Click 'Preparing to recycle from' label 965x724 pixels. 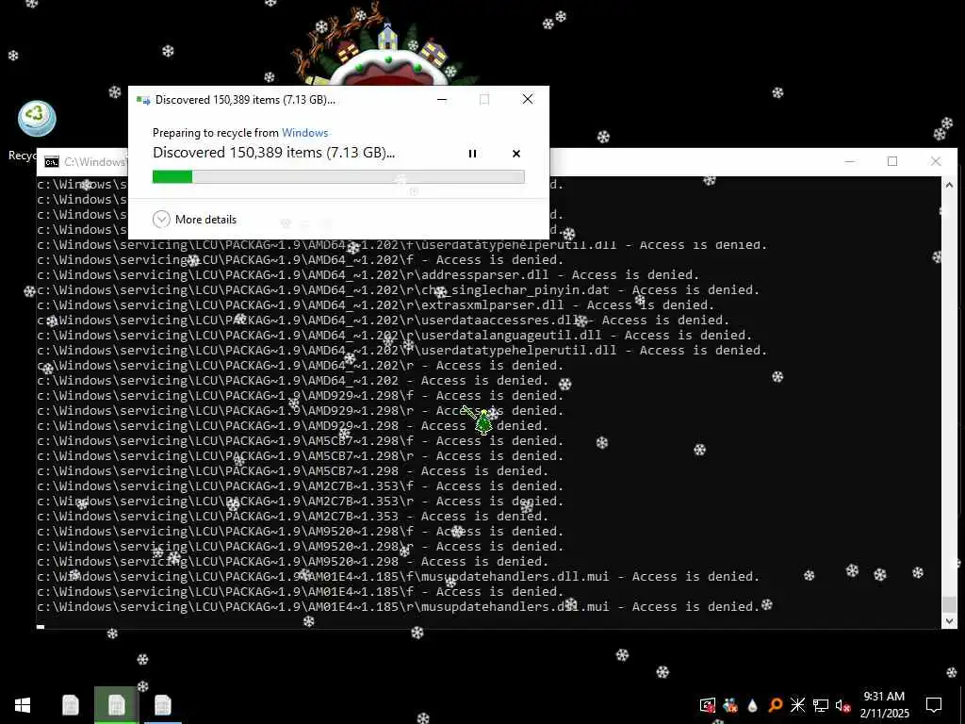click(x=216, y=132)
